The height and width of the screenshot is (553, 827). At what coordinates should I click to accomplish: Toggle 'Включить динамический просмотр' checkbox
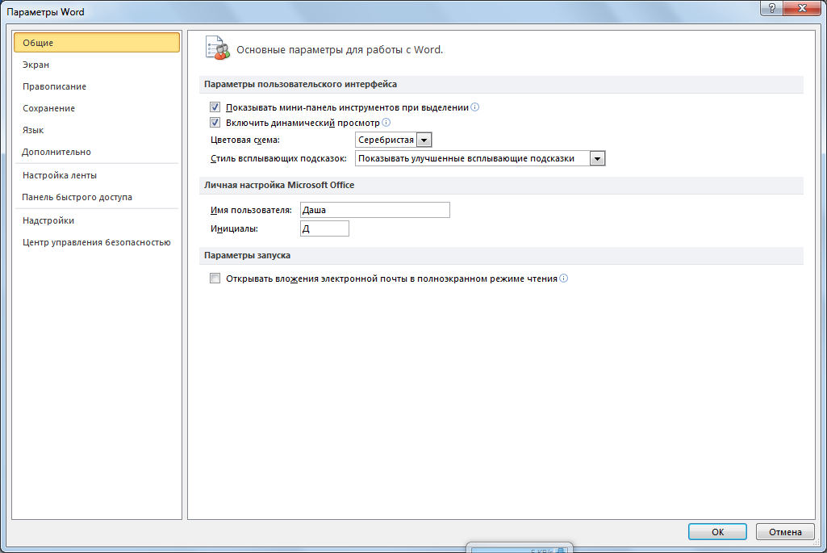[215, 123]
